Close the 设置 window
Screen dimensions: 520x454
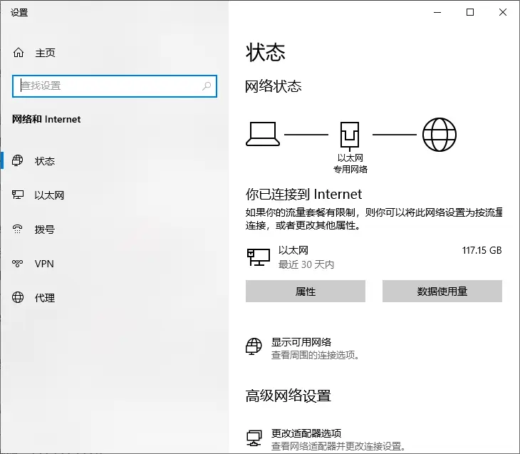(x=502, y=12)
